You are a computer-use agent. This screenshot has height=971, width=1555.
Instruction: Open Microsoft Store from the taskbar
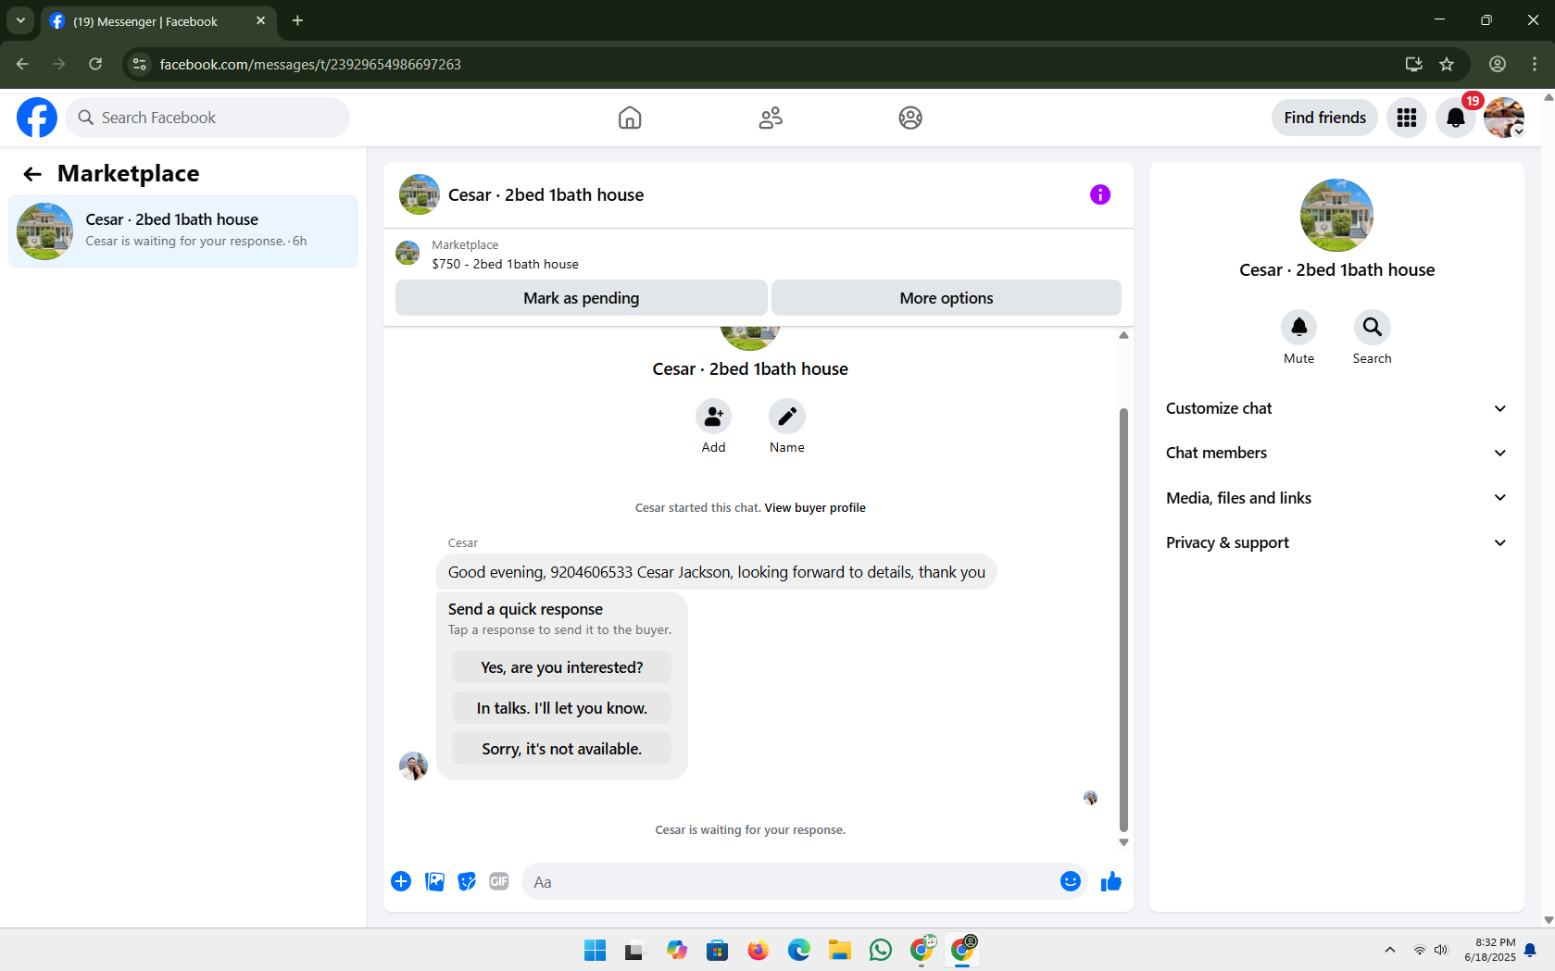pos(718,951)
